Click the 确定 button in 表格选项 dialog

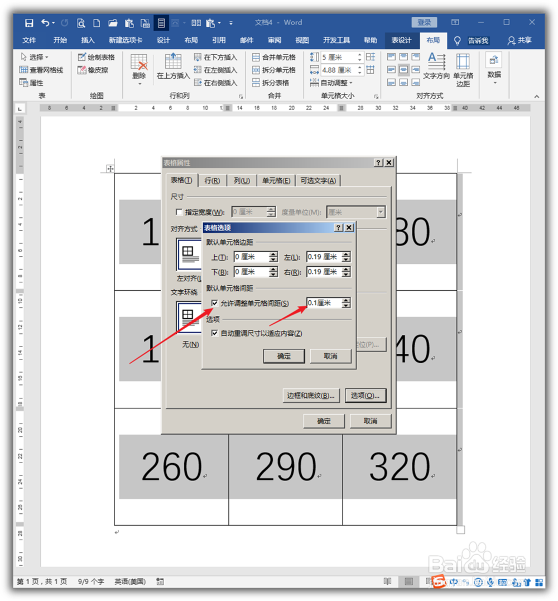tap(284, 356)
